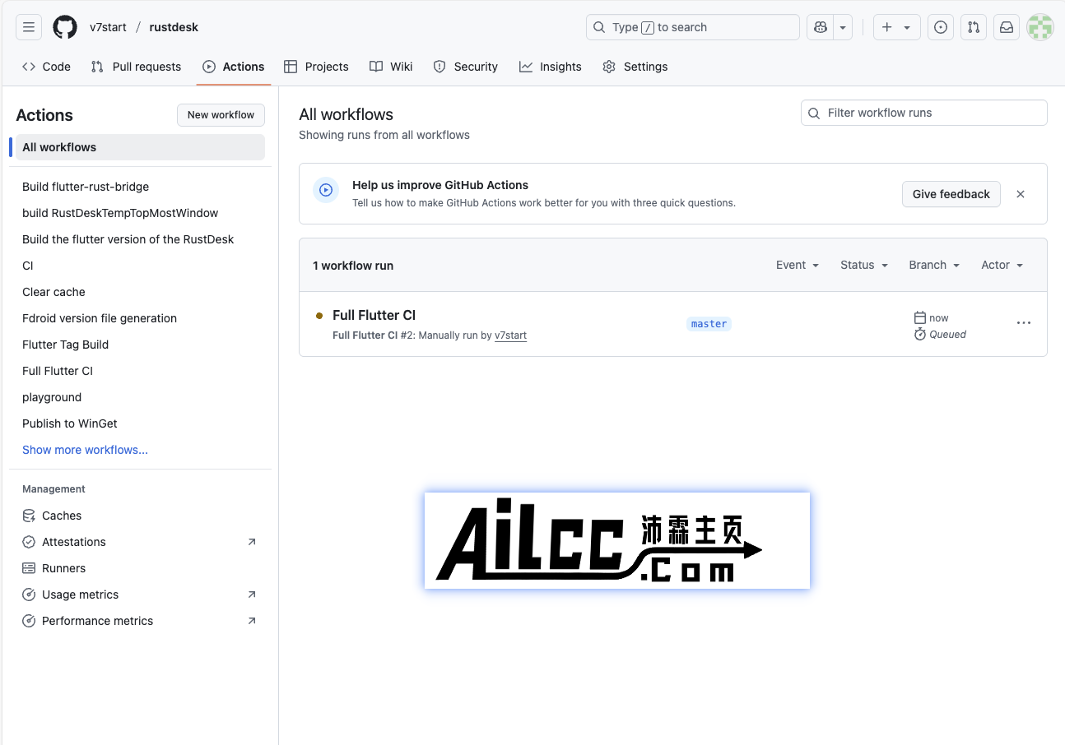Select Fdroid version file generation workflow
The image size is (1065, 745).
[100, 318]
